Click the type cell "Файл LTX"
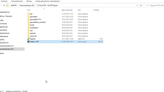 (81, 39)
